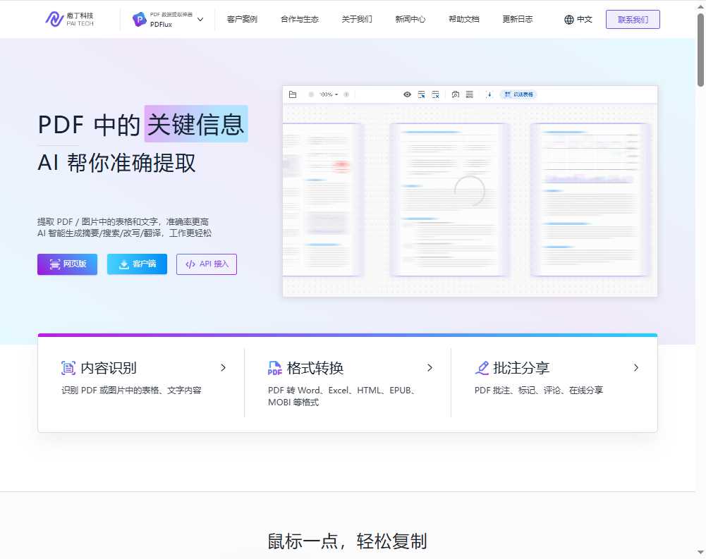Click the API 接入 button
This screenshot has height=559, width=706.
pyautogui.click(x=206, y=264)
